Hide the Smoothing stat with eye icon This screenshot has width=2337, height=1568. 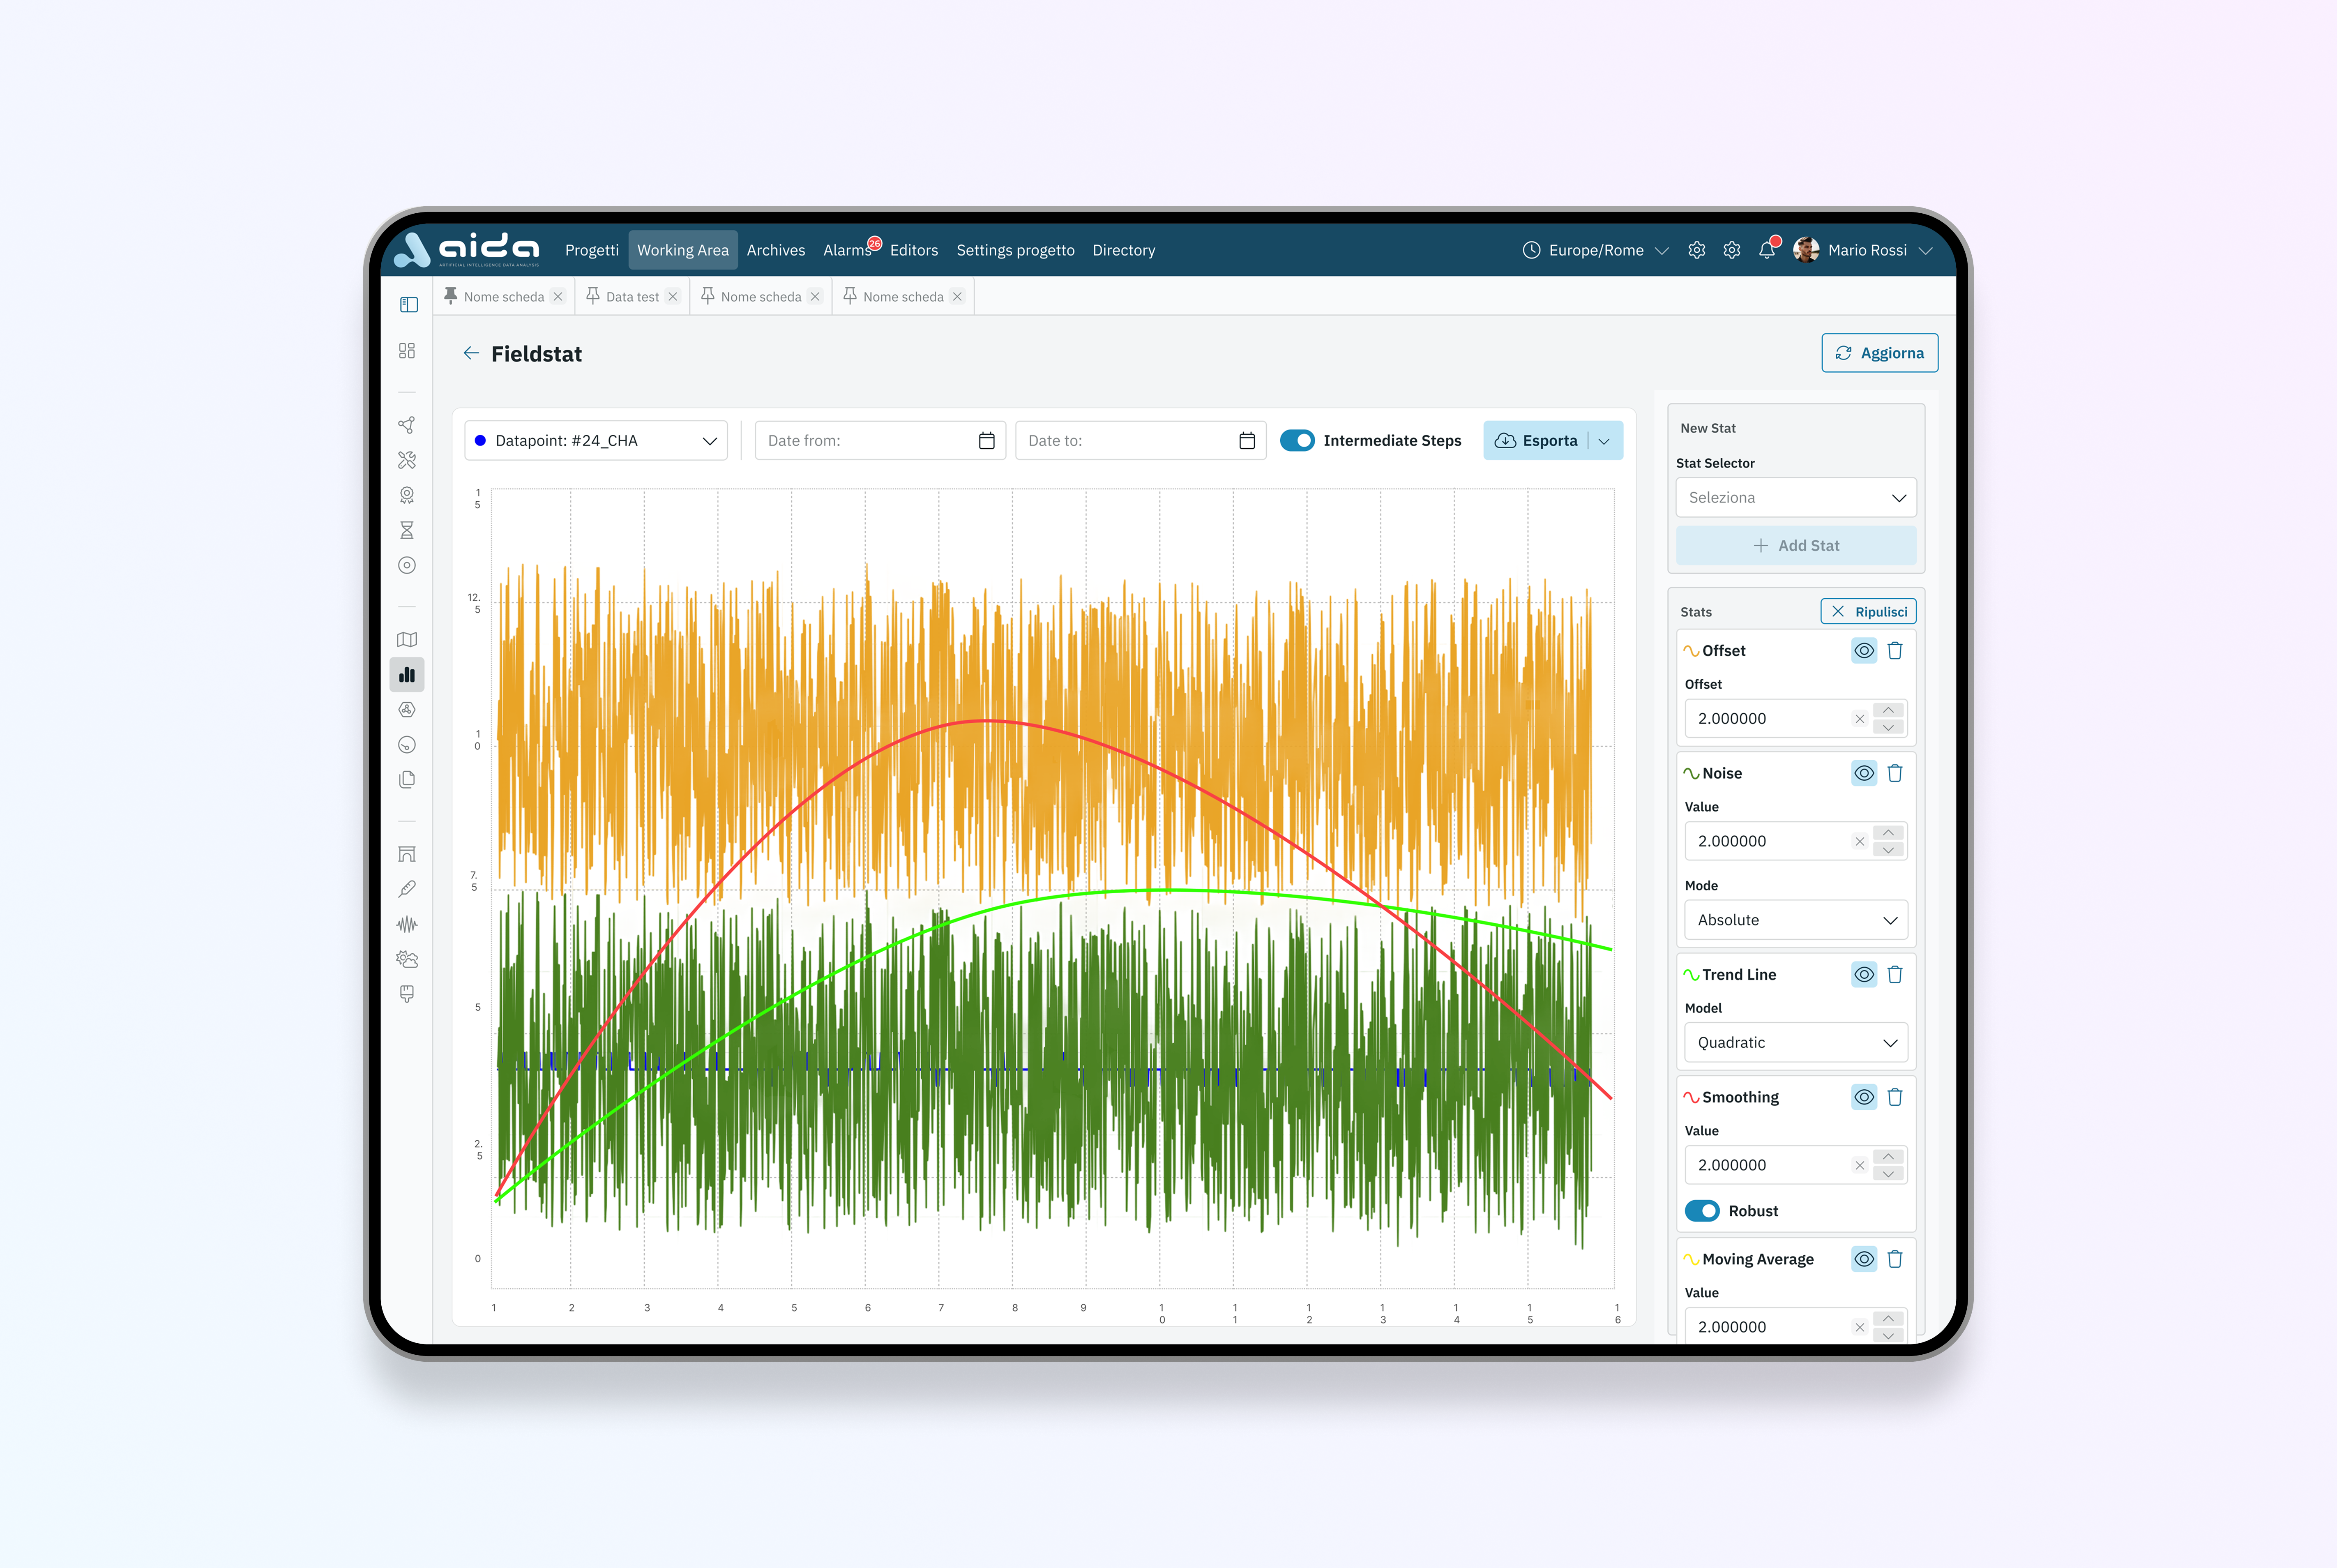click(1864, 1097)
